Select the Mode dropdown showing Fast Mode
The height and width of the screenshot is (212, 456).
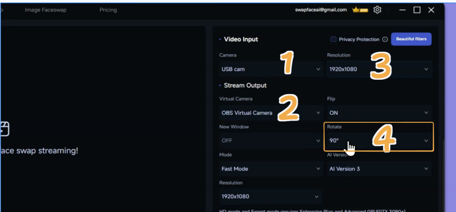click(271, 169)
